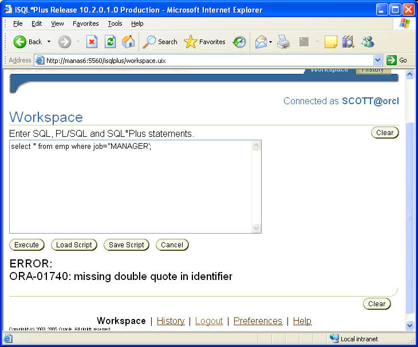Open the Tools menu

pyautogui.click(x=115, y=23)
